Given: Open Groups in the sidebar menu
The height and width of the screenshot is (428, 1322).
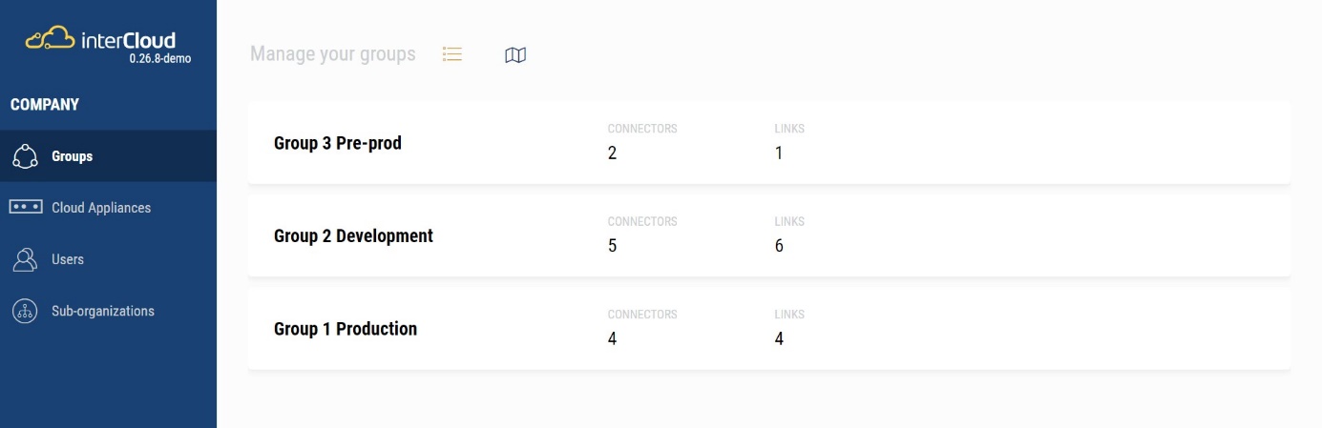Looking at the screenshot, I should 73,156.
